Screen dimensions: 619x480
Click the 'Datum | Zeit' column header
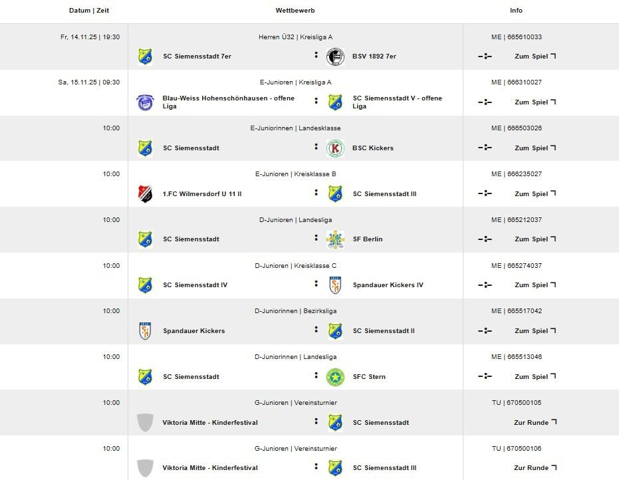89,11
